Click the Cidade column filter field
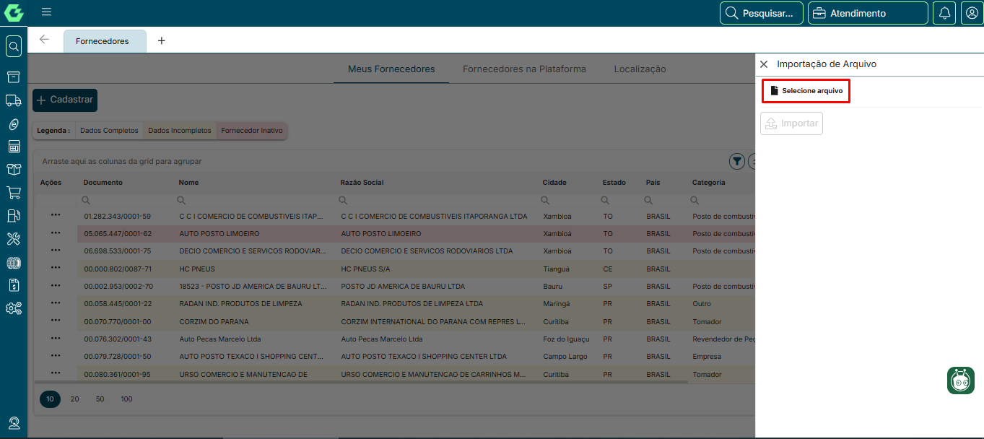984x439 pixels. (567, 200)
